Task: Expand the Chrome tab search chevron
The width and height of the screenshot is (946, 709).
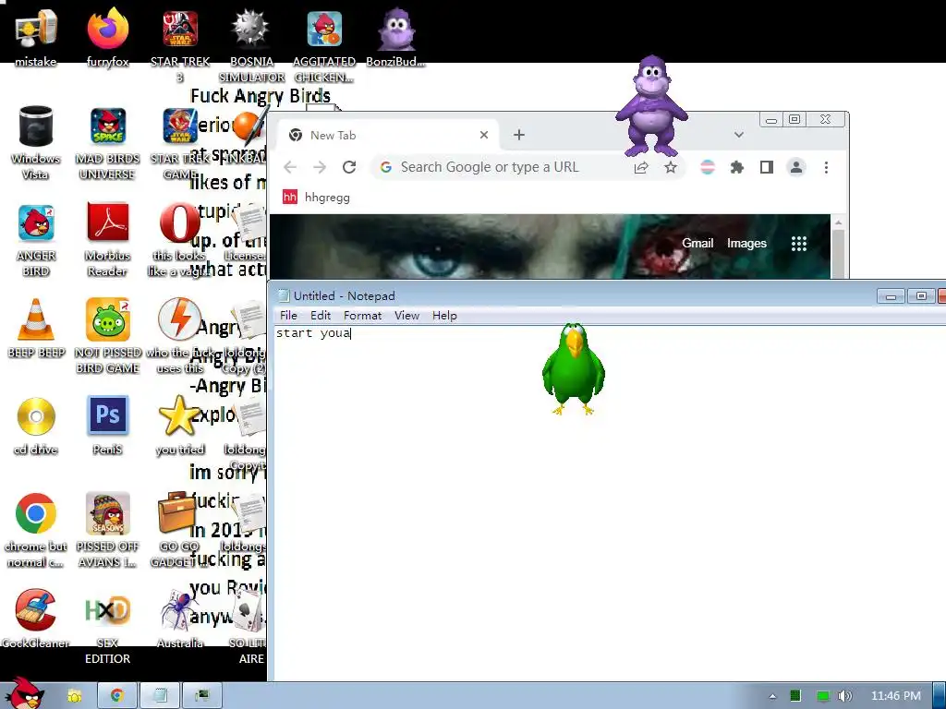Action: [738, 135]
